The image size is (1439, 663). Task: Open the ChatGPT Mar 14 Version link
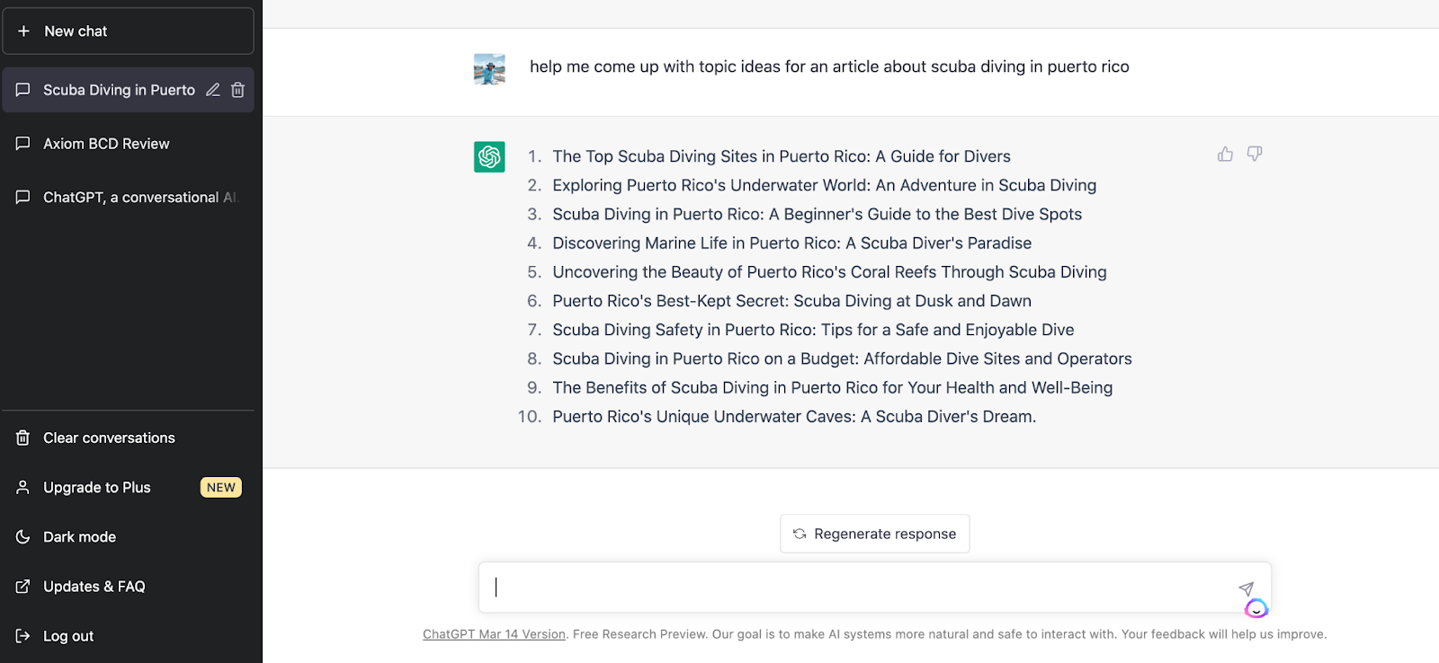tap(494, 634)
